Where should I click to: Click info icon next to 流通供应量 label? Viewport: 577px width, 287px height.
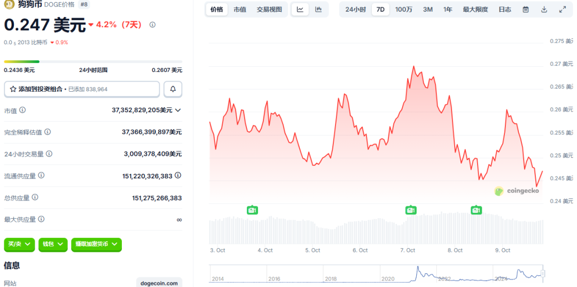41,176
